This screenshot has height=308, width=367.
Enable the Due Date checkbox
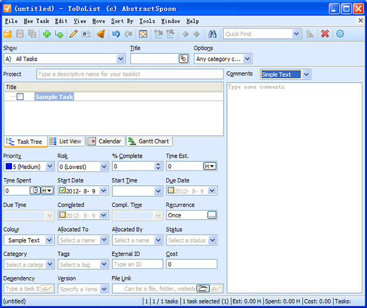point(171,190)
